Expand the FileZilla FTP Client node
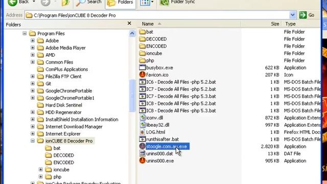Screen dimensions: 327x184 [33, 76]
